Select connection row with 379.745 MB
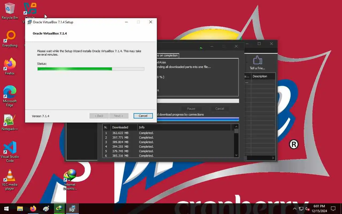 point(168,151)
